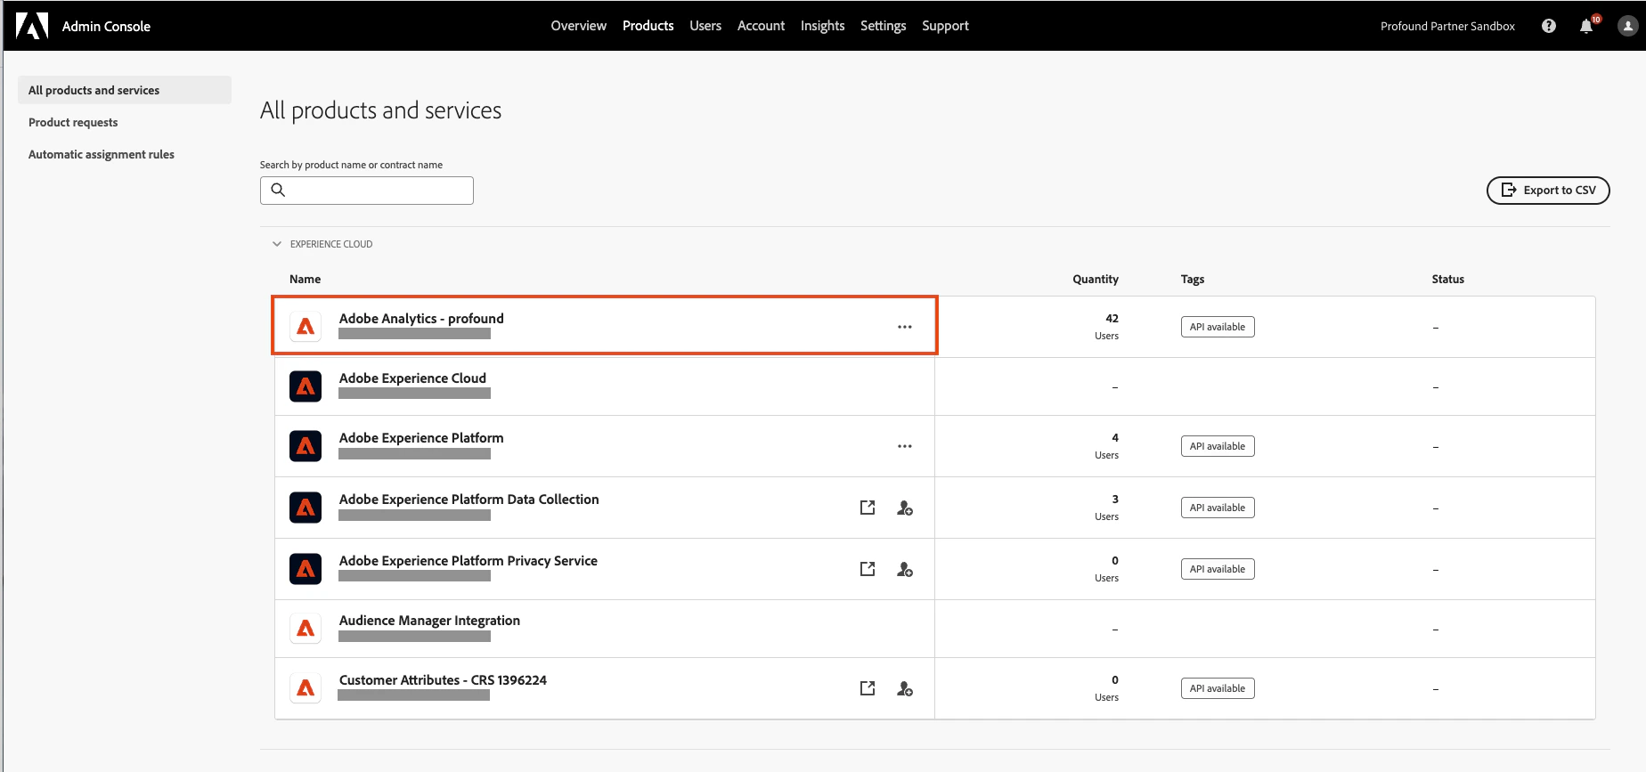
Task: Collapse the Experience Cloud section chevron
Action: click(x=277, y=244)
